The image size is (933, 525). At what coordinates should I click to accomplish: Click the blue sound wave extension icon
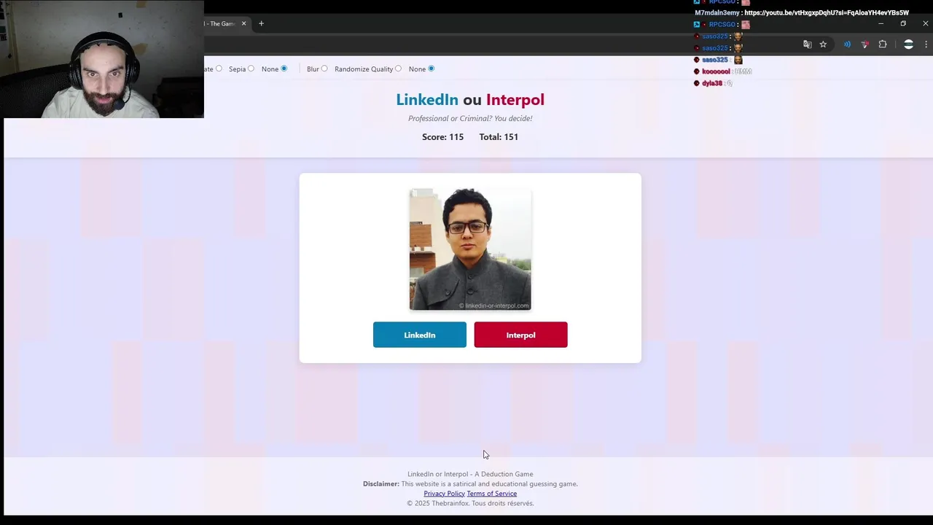[x=847, y=44]
